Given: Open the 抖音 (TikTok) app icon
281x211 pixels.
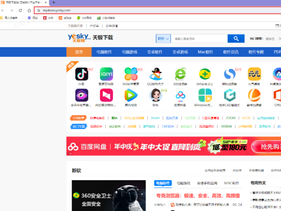Looking at the screenshot, I should coord(82,74).
